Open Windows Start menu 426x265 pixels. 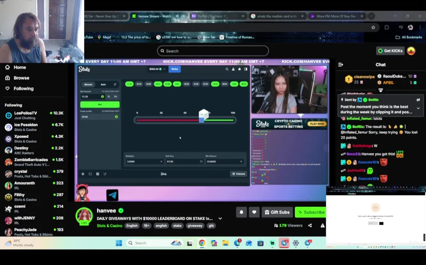point(119,243)
